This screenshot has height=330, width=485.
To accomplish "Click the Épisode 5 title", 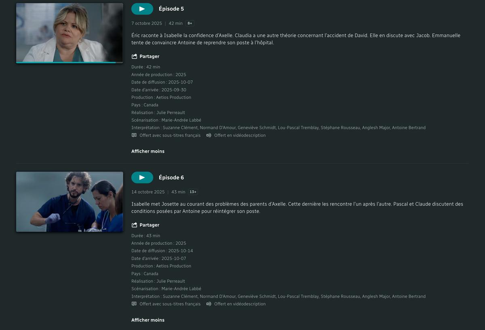I will (x=171, y=9).
